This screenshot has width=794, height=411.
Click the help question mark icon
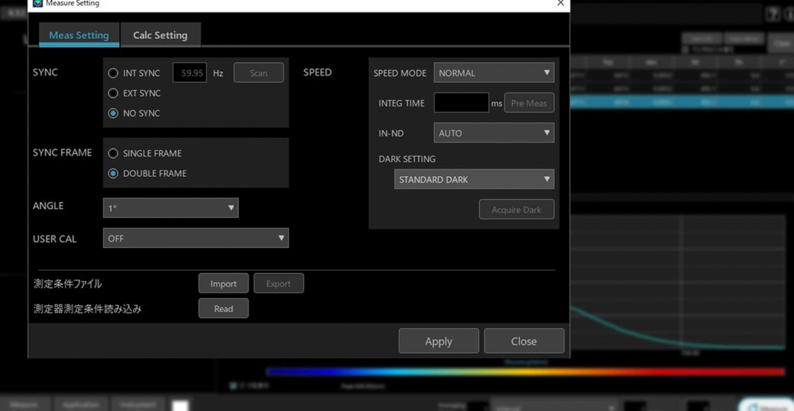[772, 15]
